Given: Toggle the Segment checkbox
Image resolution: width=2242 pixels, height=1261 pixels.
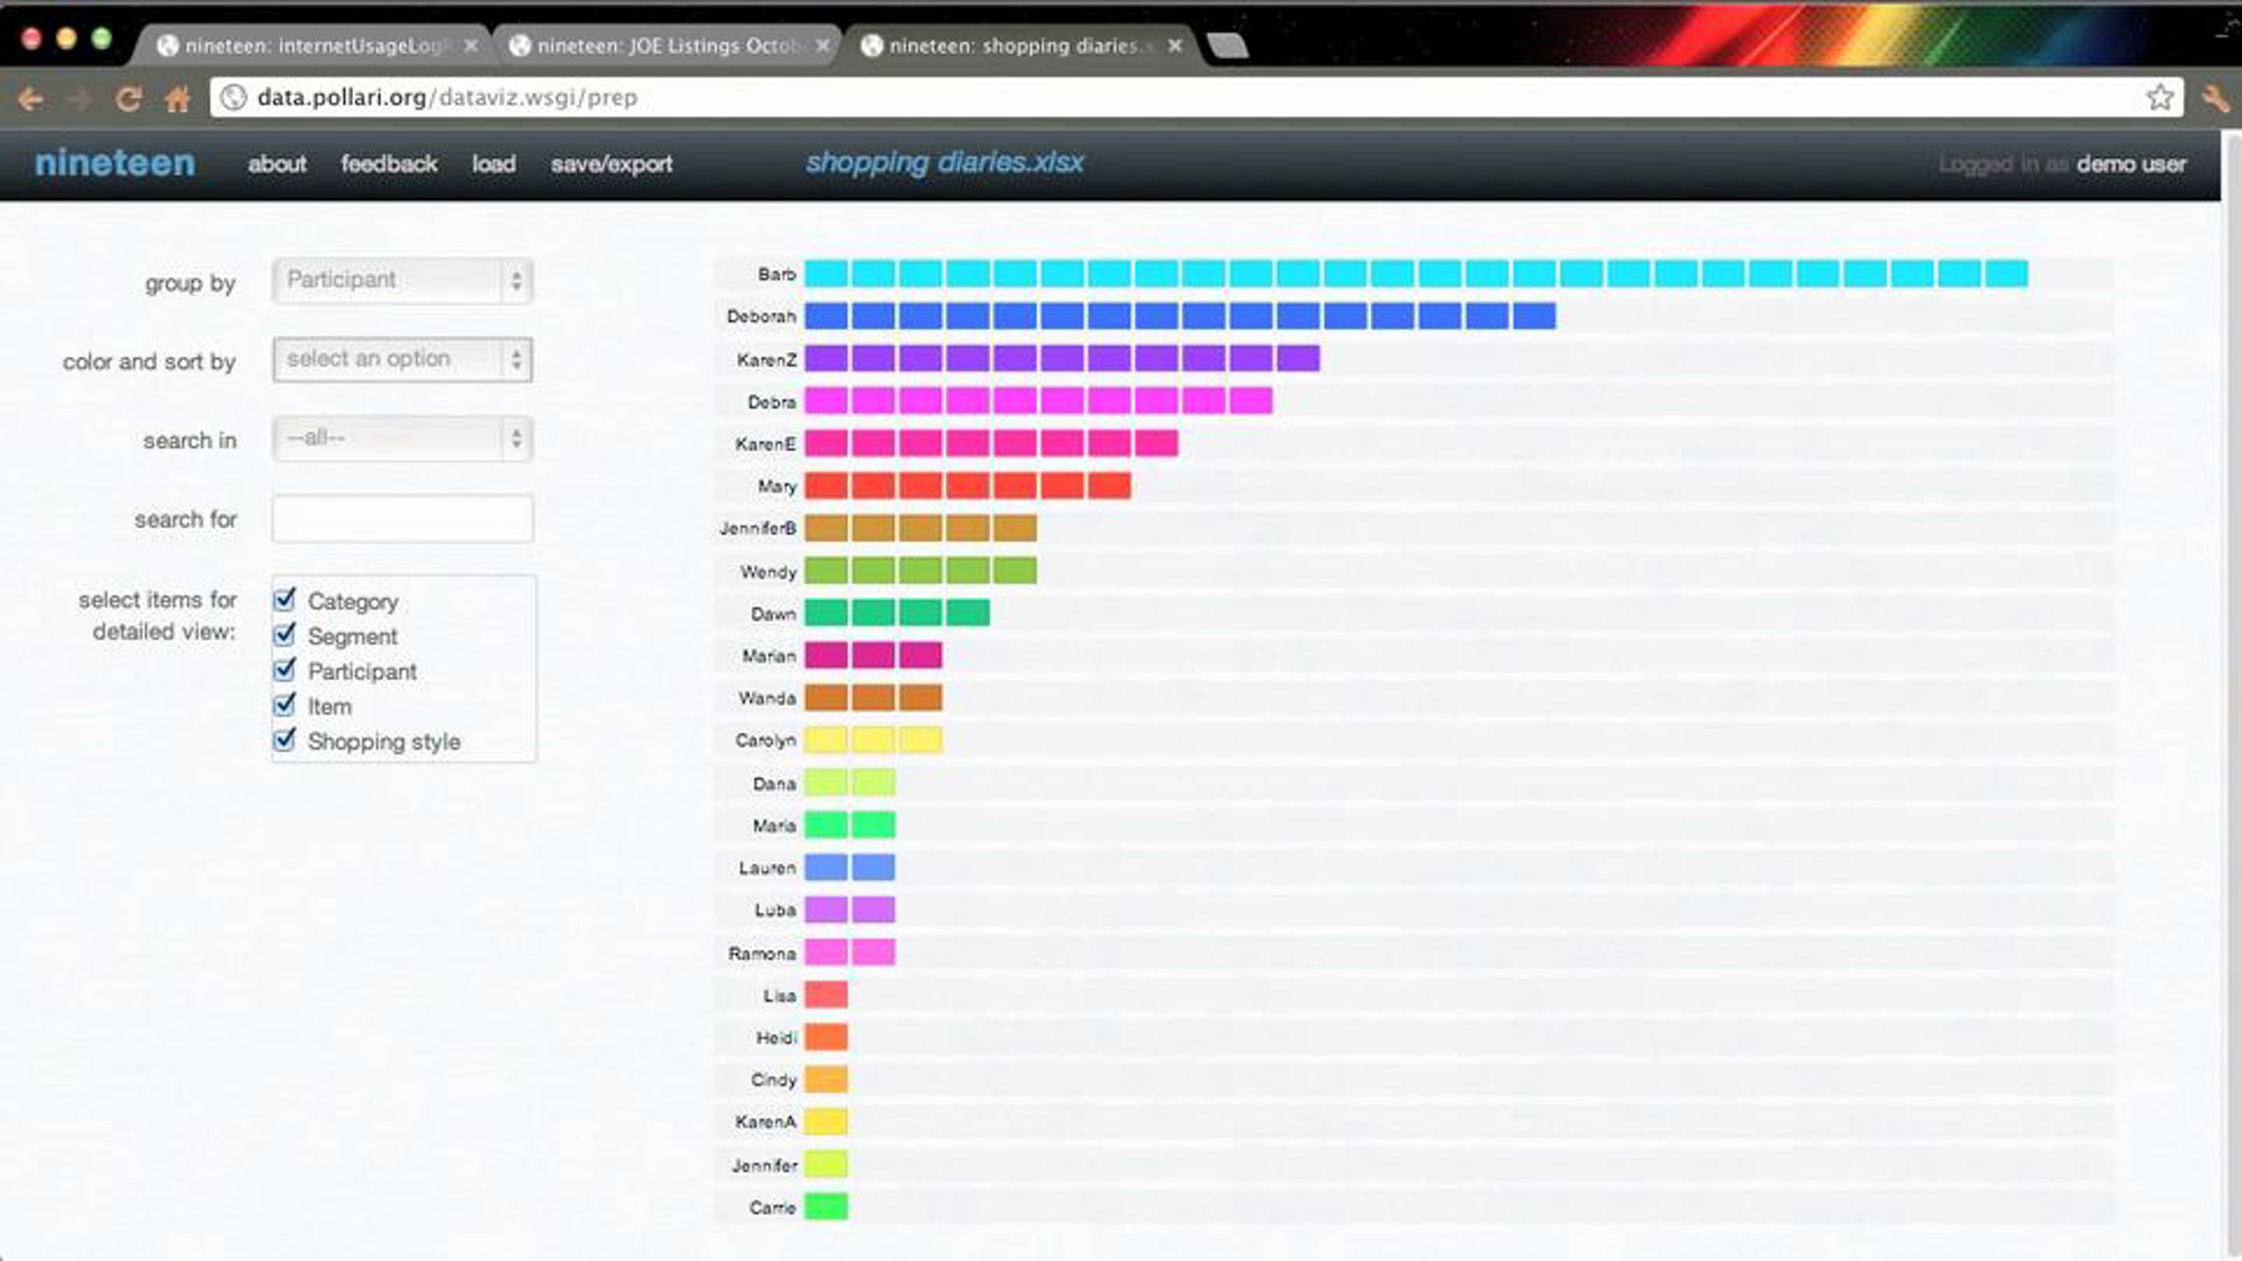Looking at the screenshot, I should 285,634.
